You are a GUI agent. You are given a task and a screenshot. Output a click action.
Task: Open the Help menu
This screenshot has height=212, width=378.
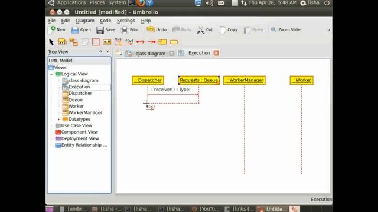click(146, 21)
